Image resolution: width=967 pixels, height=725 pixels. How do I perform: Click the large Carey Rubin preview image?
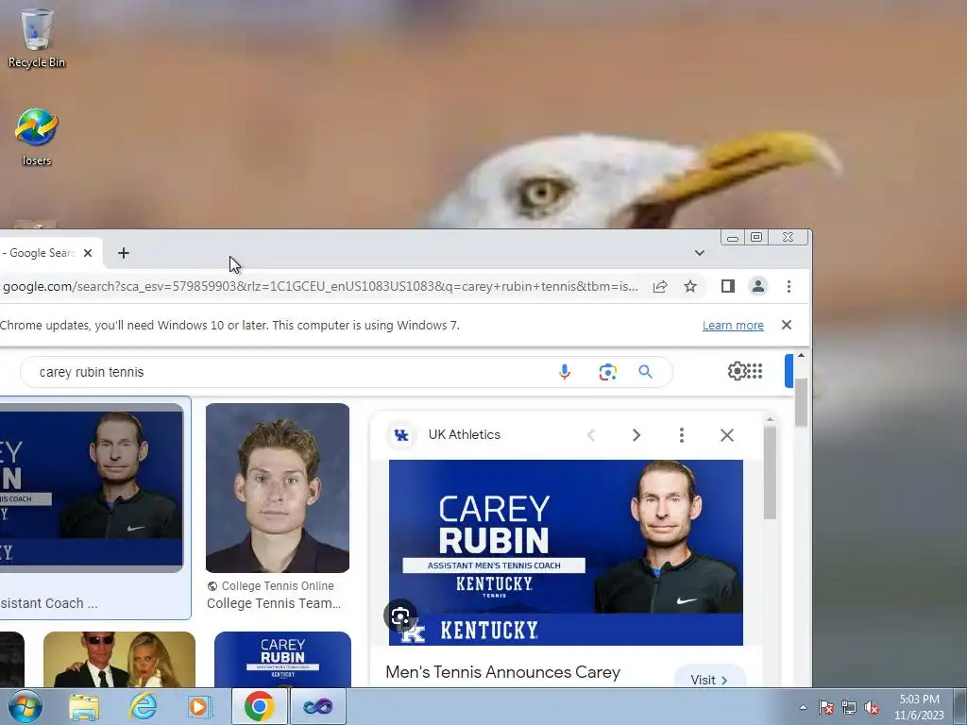tap(566, 552)
